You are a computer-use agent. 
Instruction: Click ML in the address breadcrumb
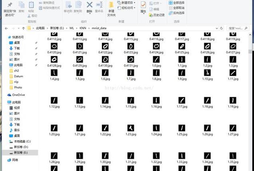point(72,28)
